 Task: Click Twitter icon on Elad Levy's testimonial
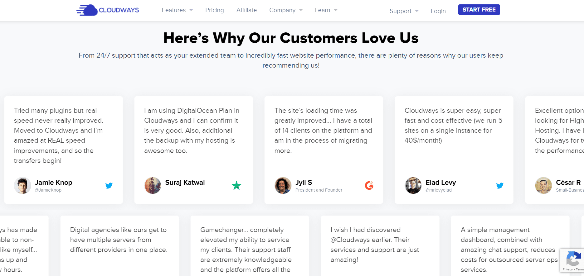pos(500,186)
